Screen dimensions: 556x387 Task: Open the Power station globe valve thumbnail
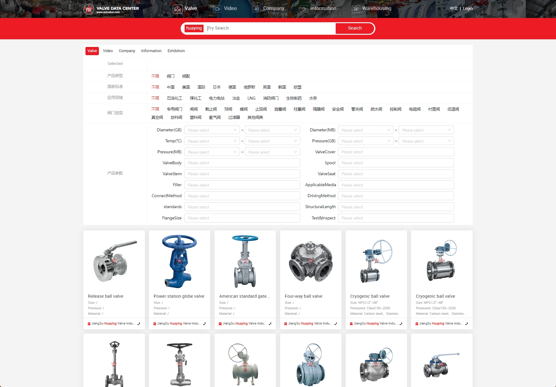click(x=179, y=261)
